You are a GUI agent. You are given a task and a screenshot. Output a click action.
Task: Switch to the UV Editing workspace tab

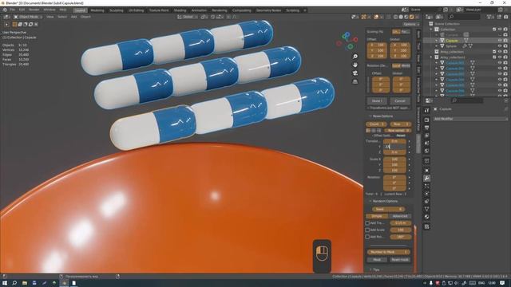point(136,10)
